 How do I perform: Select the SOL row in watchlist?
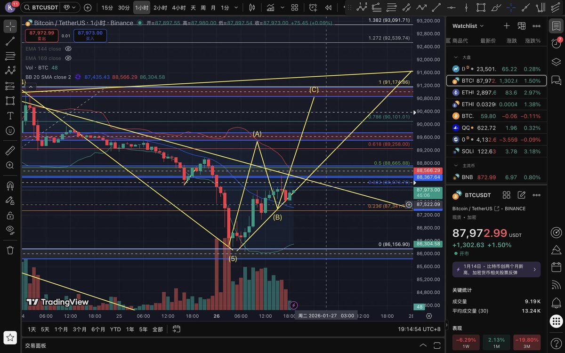pos(496,151)
